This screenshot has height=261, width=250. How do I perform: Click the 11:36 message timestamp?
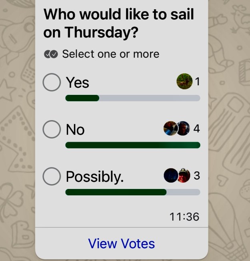click(x=184, y=217)
